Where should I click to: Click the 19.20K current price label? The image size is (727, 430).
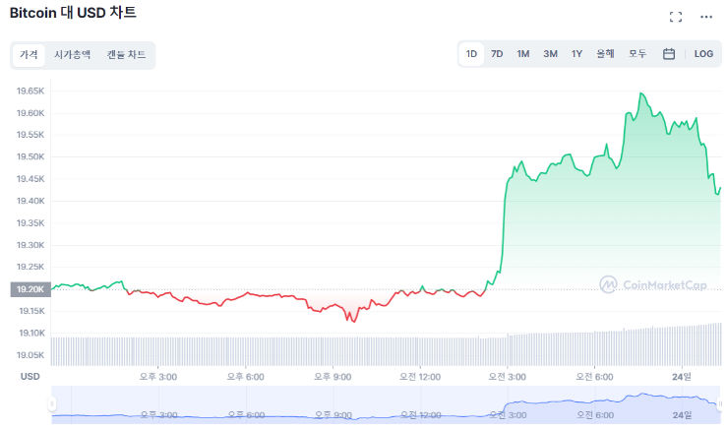pyautogui.click(x=28, y=289)
